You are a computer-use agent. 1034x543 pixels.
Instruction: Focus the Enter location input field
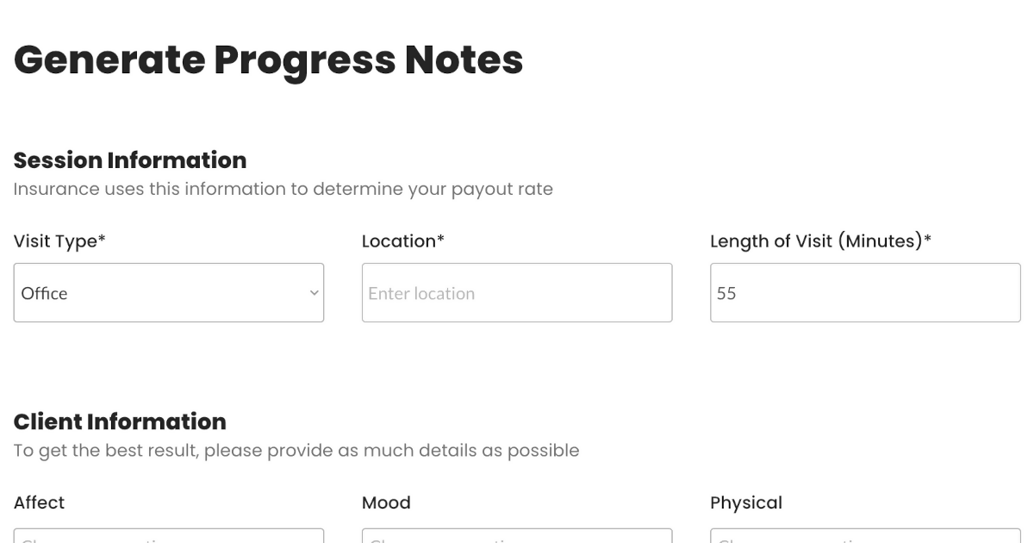coord(517,293)
